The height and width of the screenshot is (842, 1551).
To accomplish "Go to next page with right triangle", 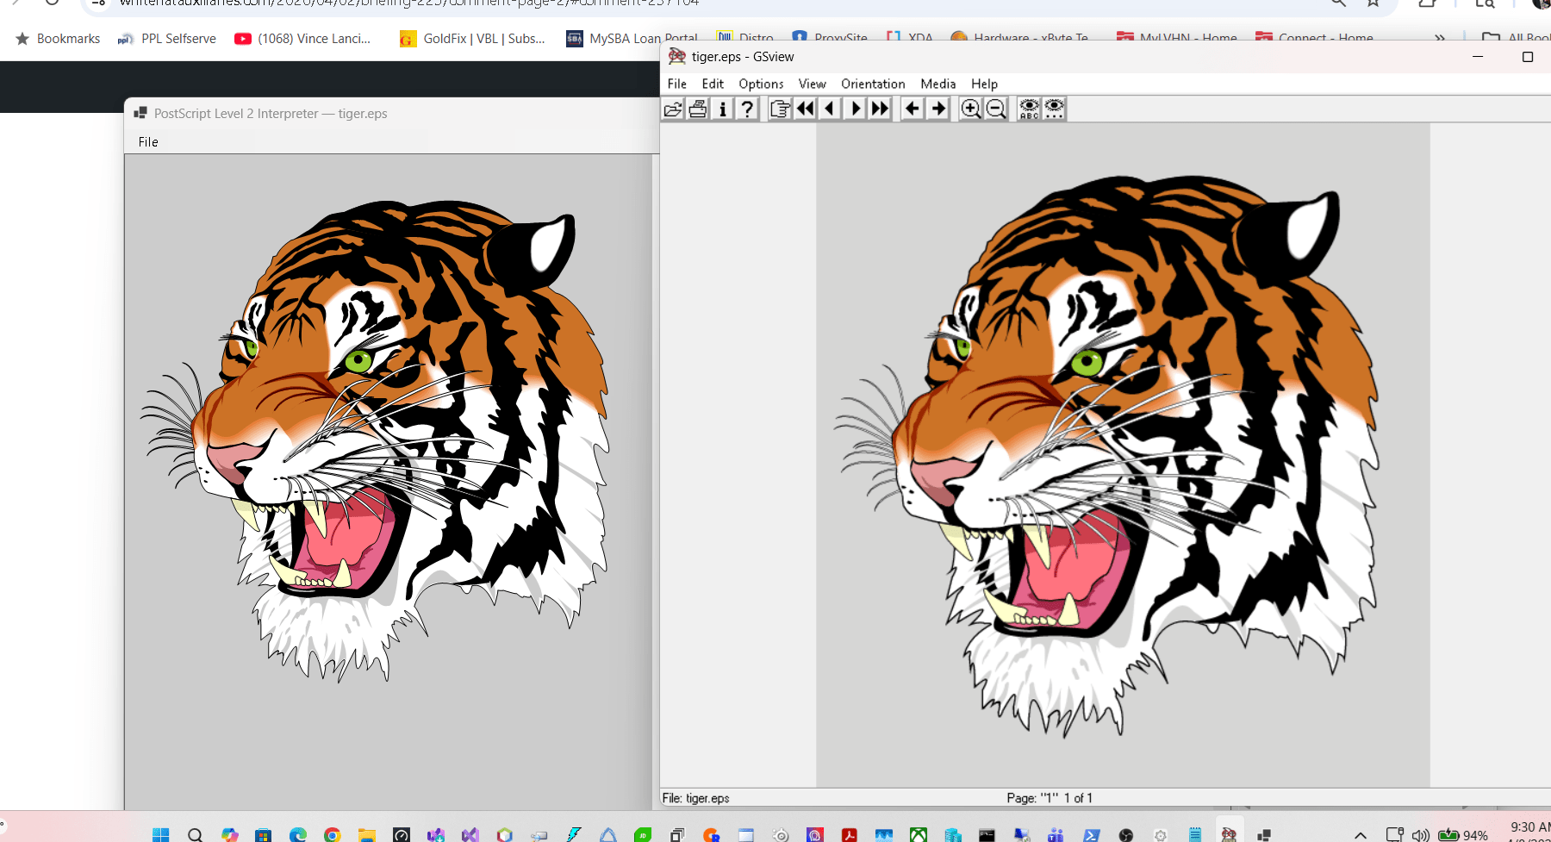I will coord(855,109).
